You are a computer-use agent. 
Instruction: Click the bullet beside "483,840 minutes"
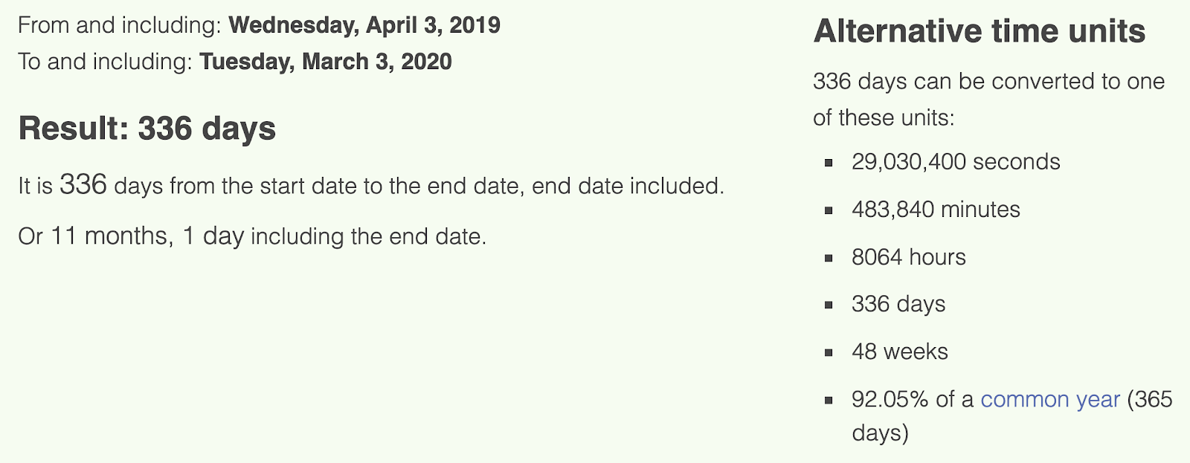pos(829,210)
